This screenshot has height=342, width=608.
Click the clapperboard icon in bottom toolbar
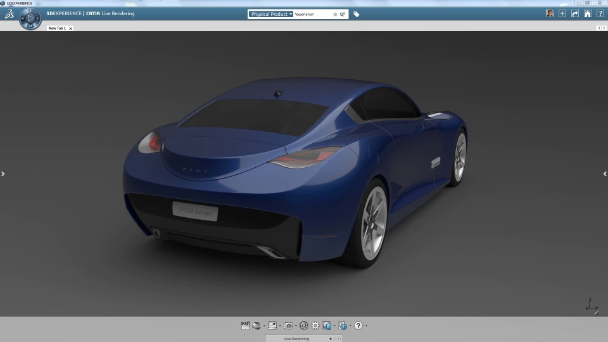pyautogui.click(x=245, y=326)
